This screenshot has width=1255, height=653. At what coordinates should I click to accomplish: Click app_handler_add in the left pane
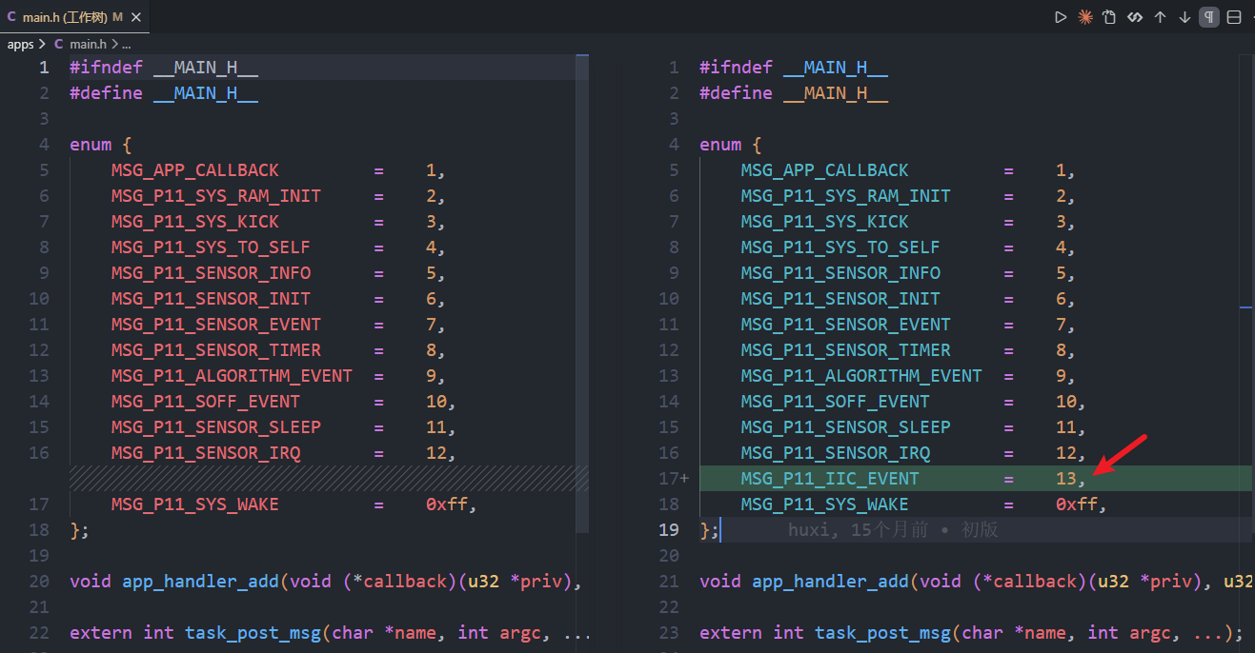tap(201, 581)
